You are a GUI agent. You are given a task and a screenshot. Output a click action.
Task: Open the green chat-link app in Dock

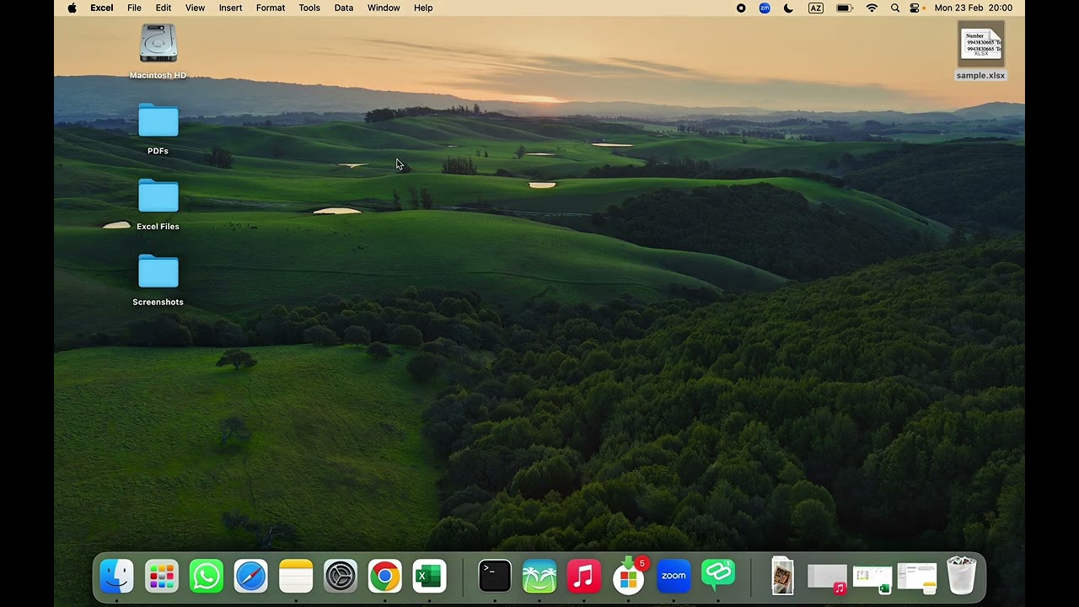[718, 577]
